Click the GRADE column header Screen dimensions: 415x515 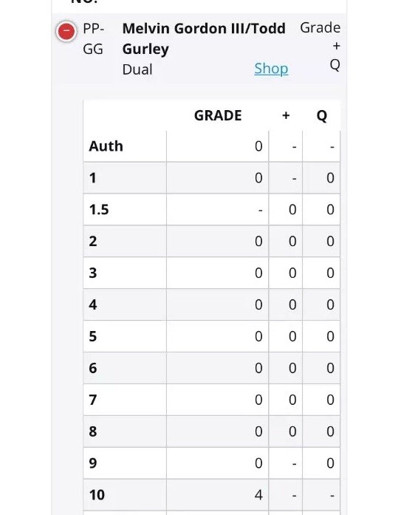click(x=218, y=115)
